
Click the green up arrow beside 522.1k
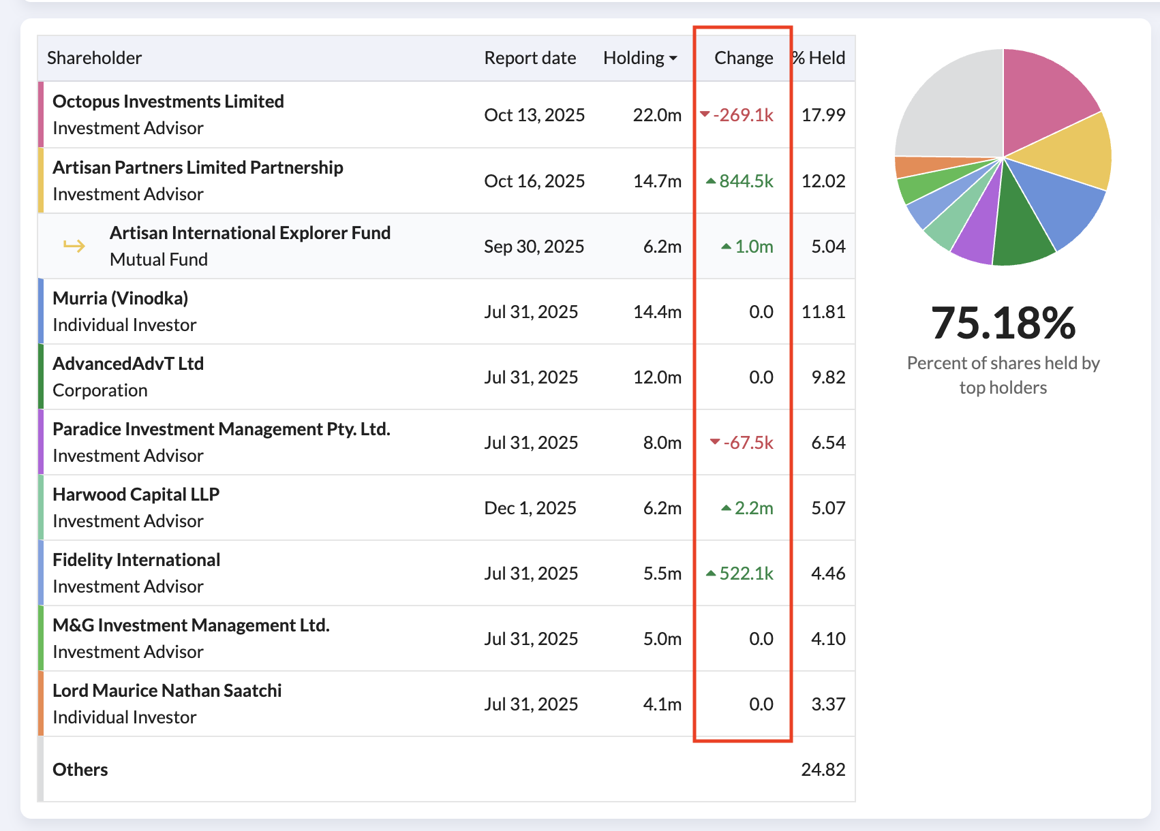coord(711,573)
